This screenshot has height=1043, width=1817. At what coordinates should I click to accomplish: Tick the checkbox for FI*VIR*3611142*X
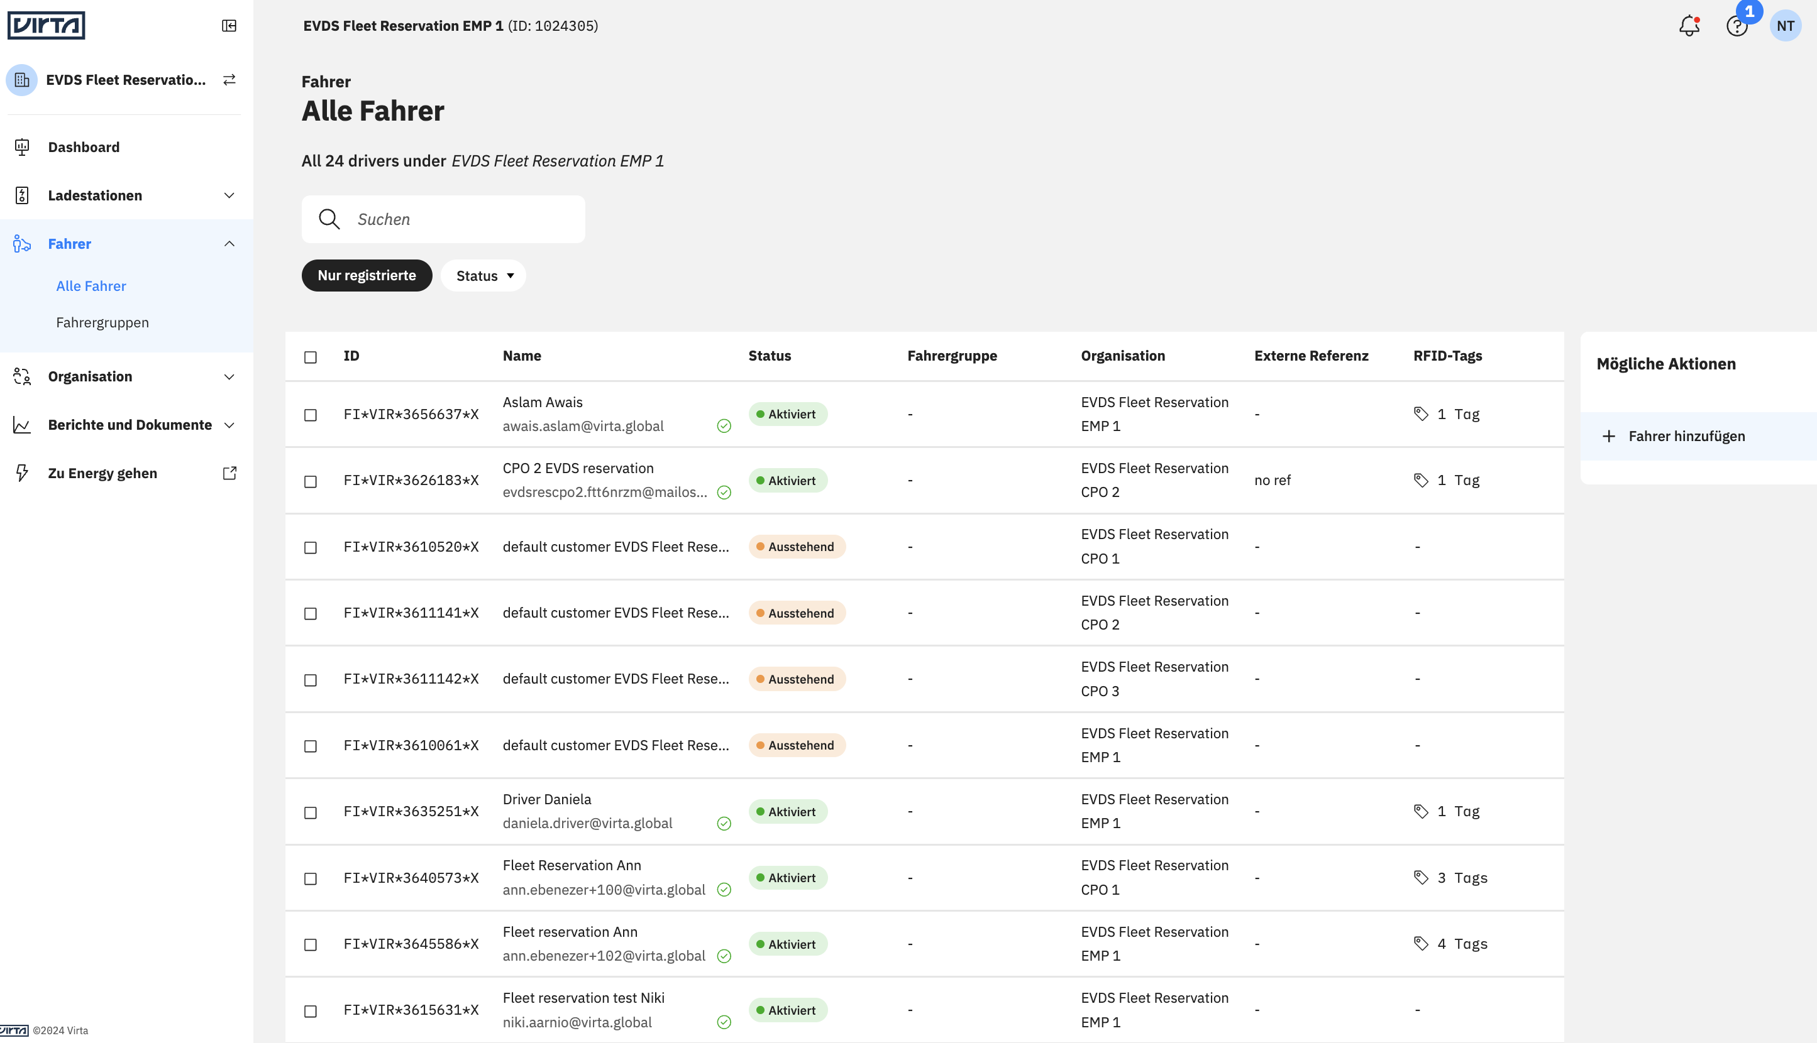(x=311, y=680)
